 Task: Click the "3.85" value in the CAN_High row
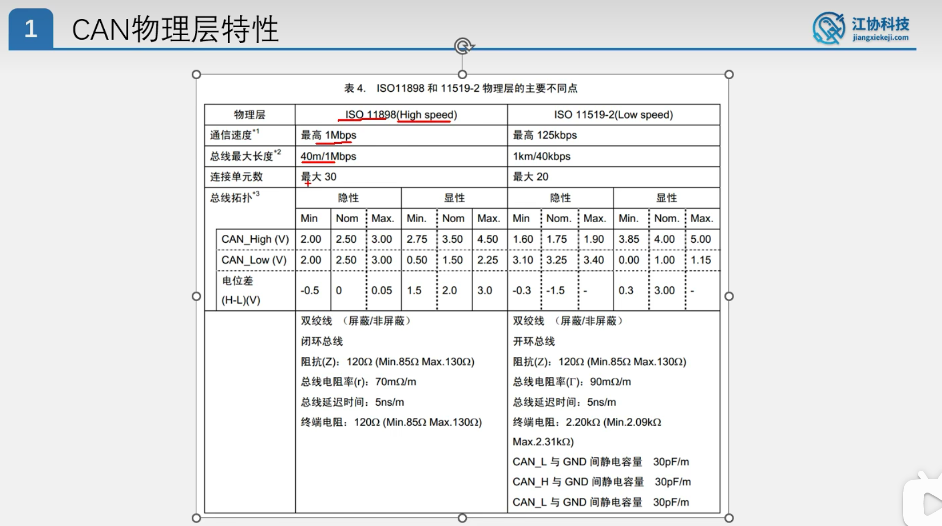click(629, 239)
